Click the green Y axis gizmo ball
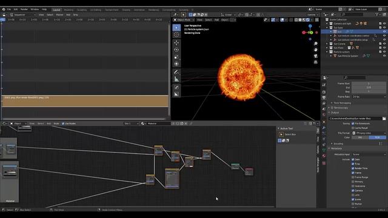The height and width of the screenshot is (218, 388). [x=311, y=32]
